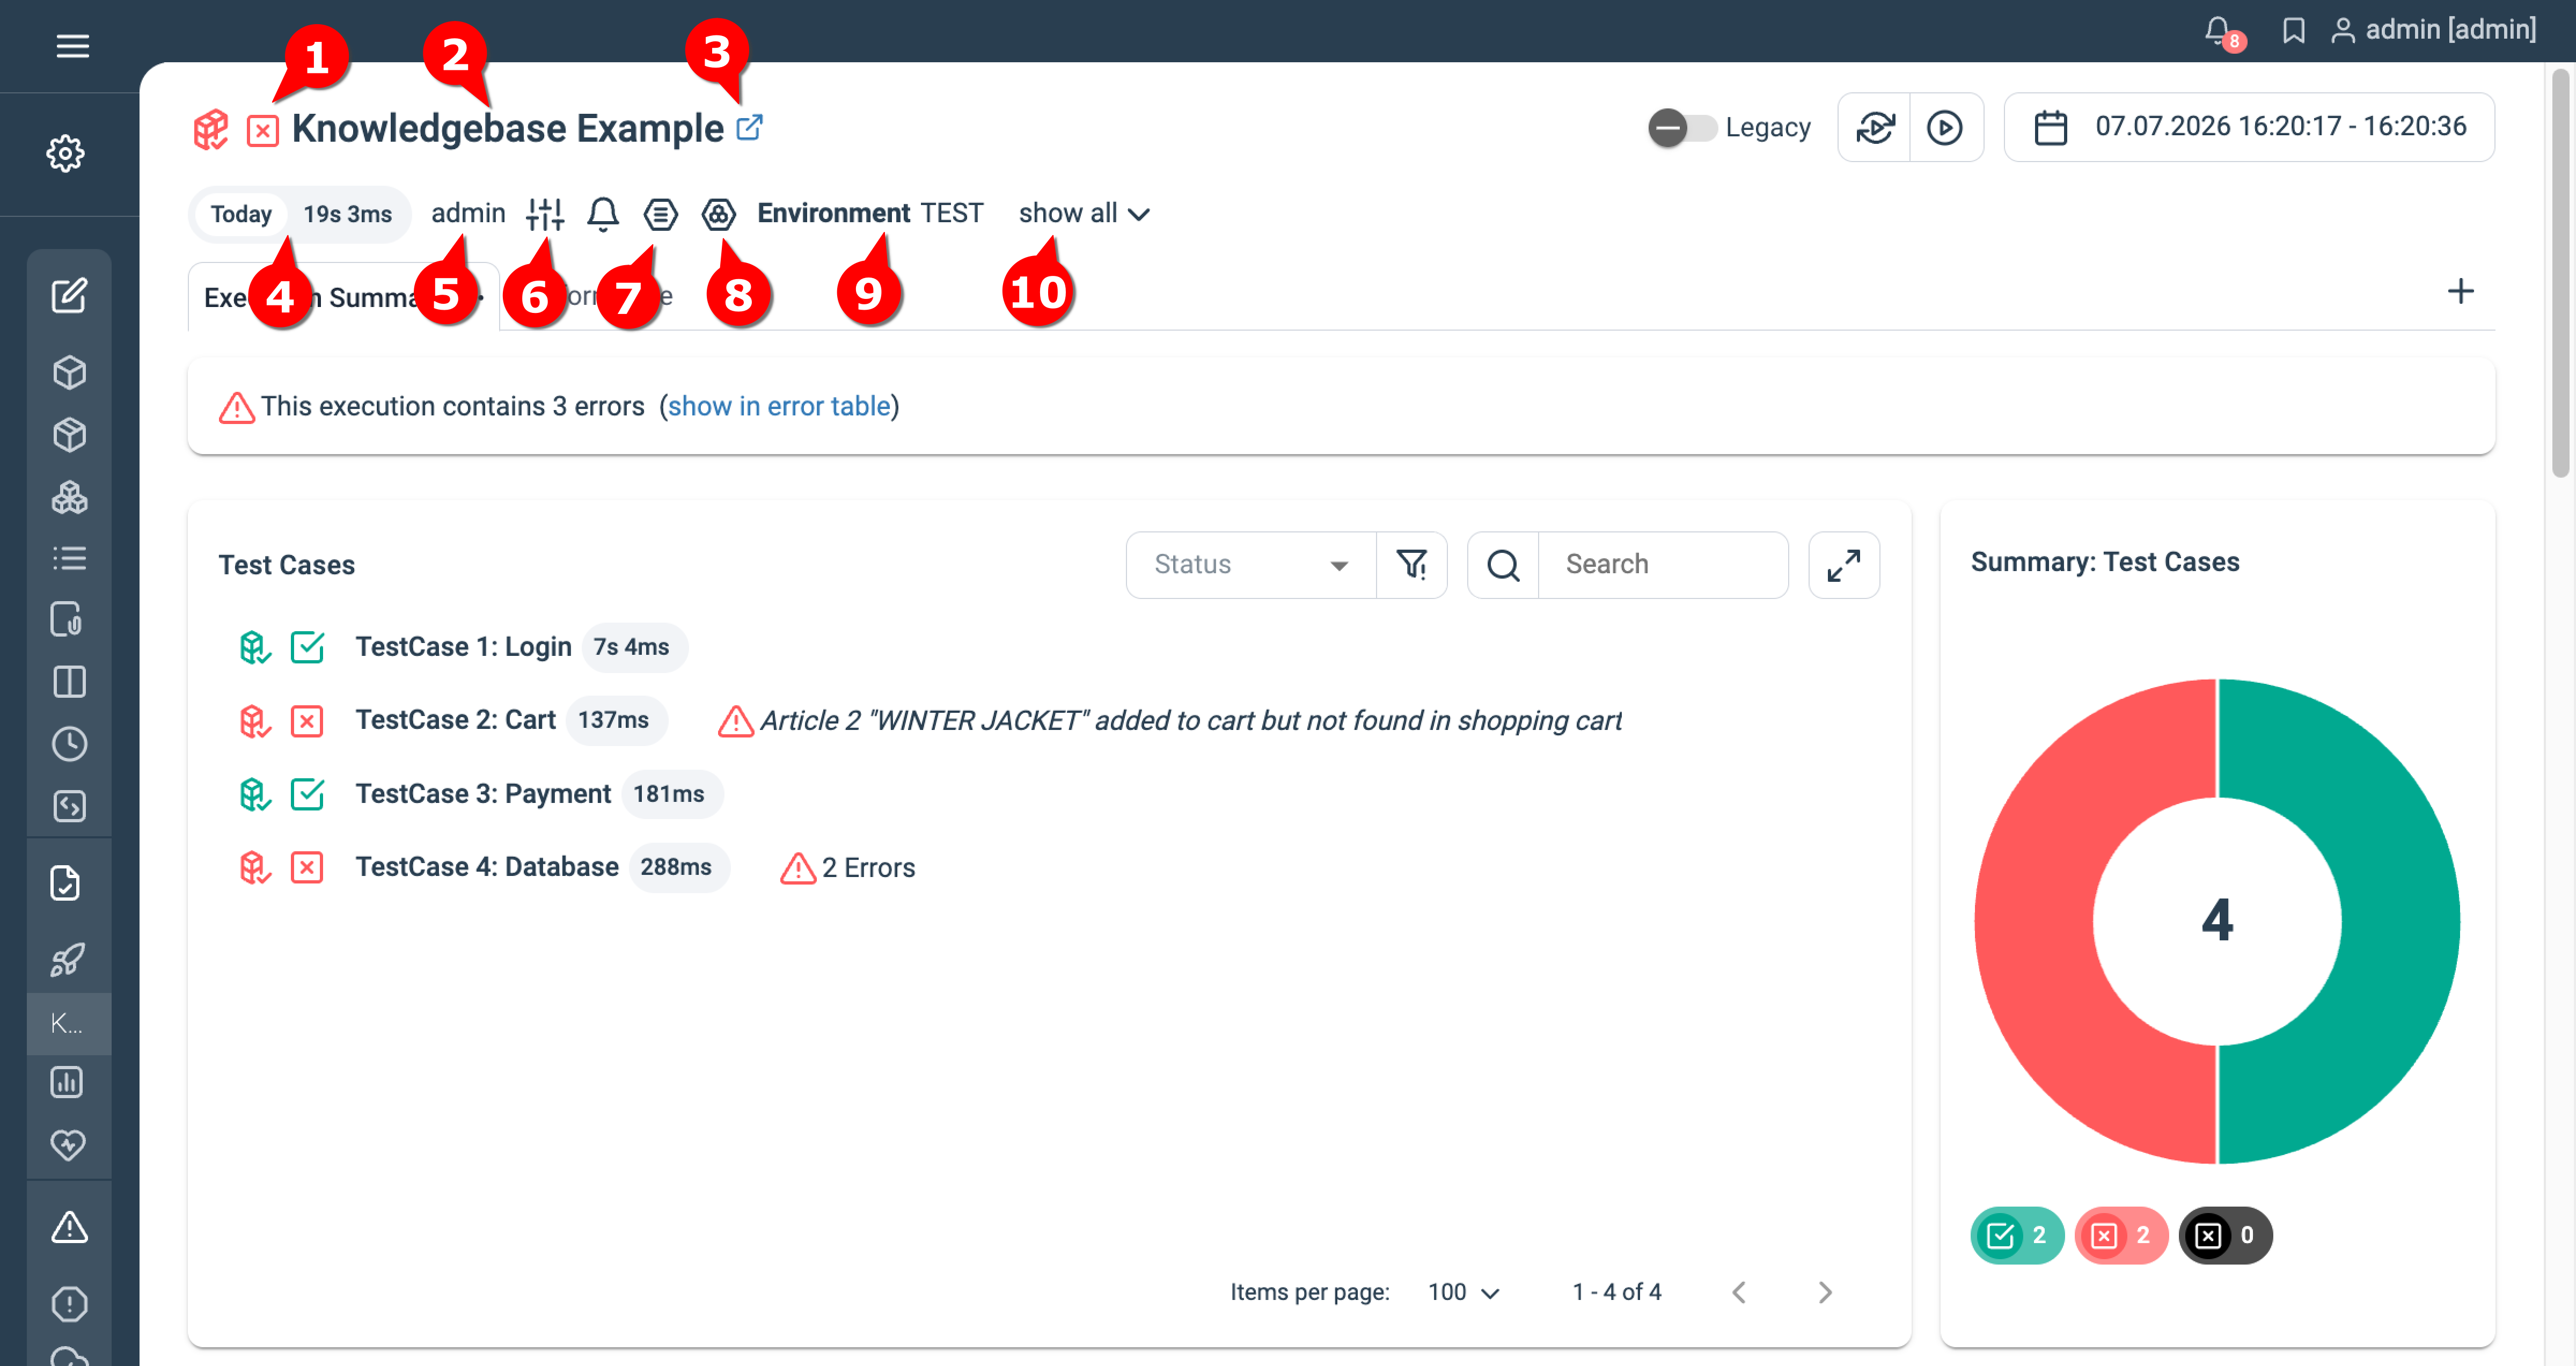2576x1366 pixels.
Task: Expand the show all details
Action: pyautogui.click(x=1084, y=213)
